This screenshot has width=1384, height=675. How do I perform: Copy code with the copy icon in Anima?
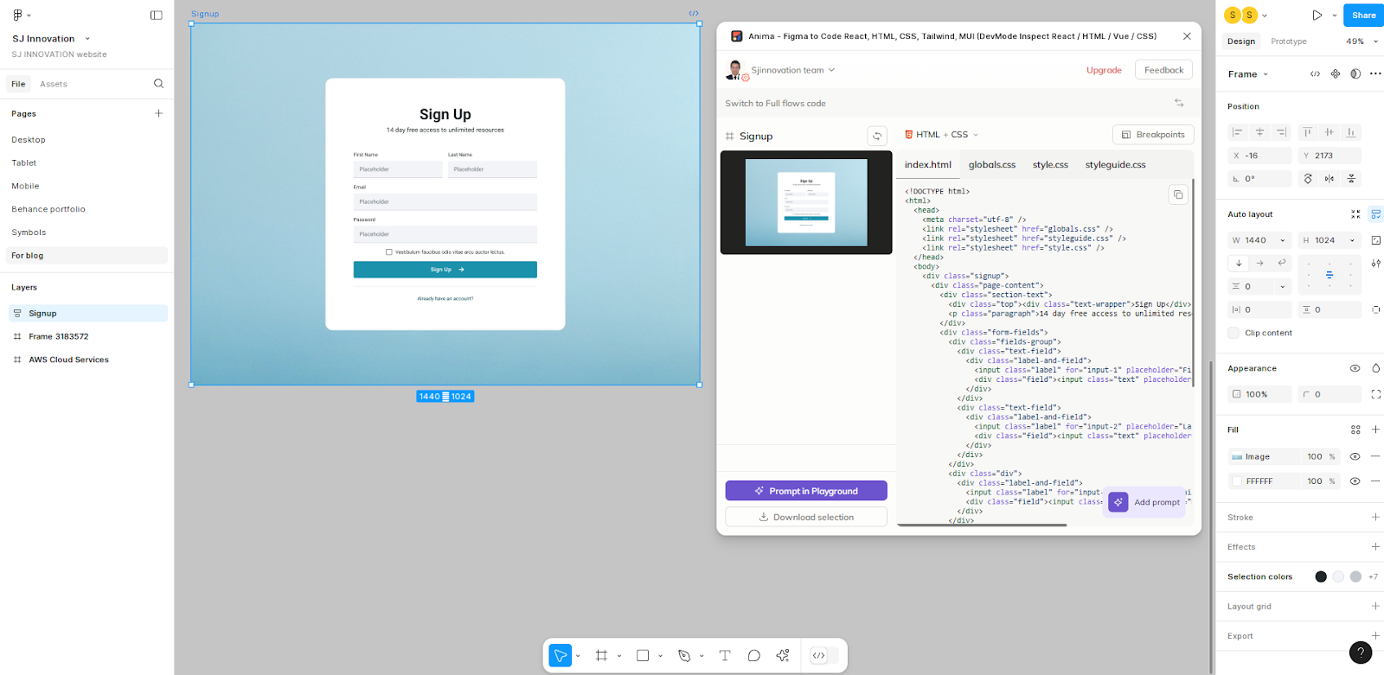tap(1178, 195)
